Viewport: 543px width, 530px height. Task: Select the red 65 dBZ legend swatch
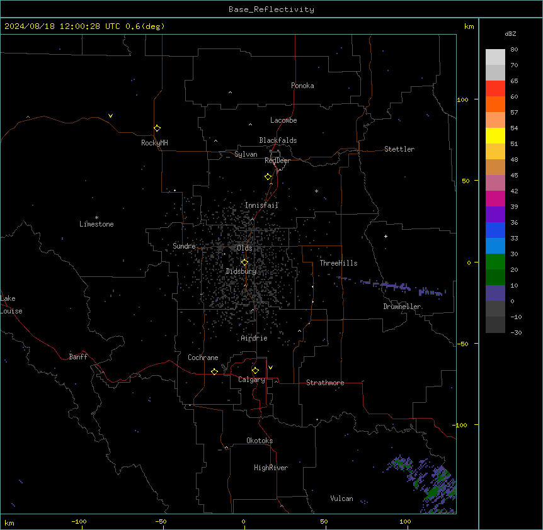(495, 88)
